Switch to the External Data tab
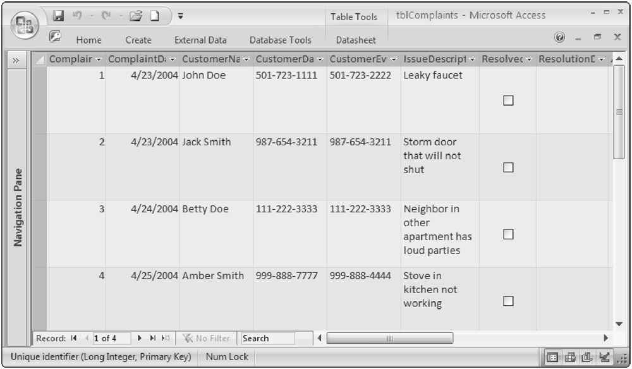632x369 pixels. [x=200, y=40]
